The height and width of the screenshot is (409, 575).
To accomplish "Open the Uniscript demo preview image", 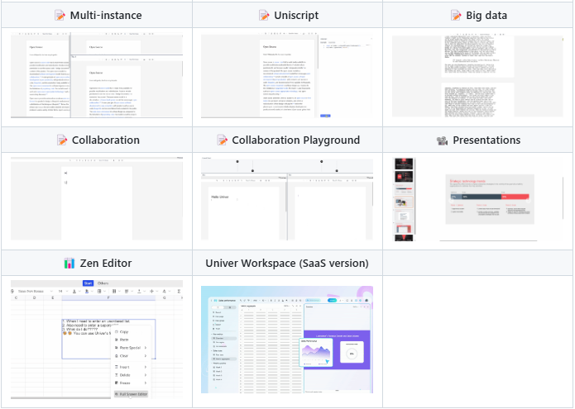I will tap(287, 75).
